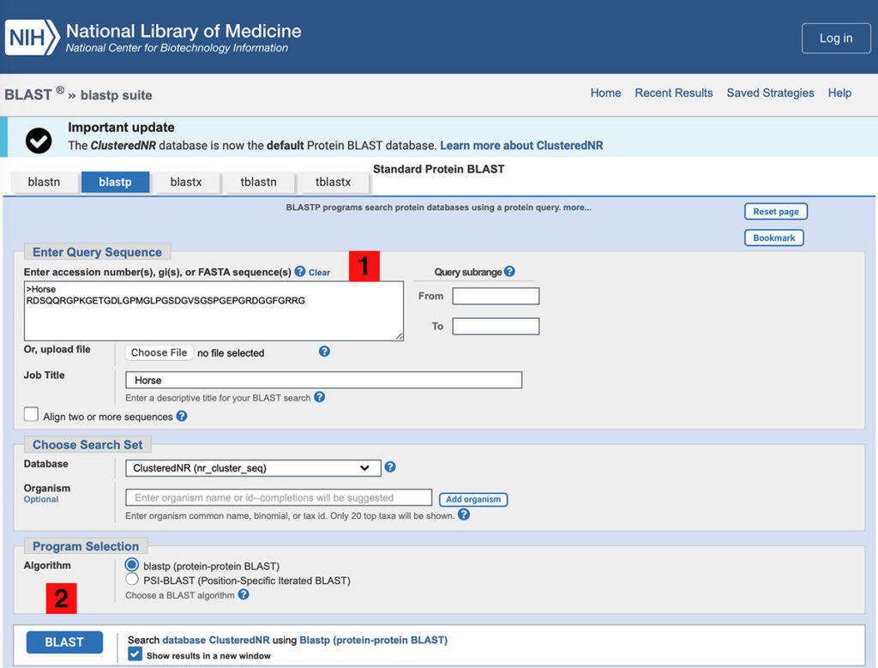
Task: Clear the query sequence with the Clear link
Action: (x=319, y=273)
